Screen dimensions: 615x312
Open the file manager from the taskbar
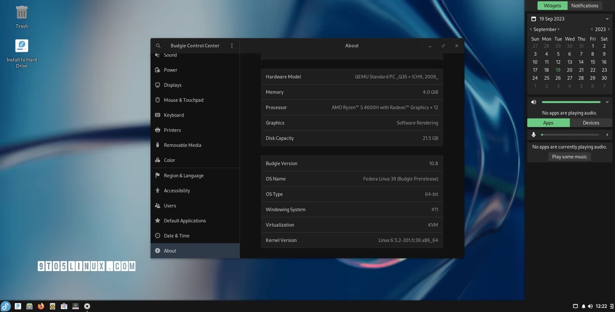coord(29,306)
